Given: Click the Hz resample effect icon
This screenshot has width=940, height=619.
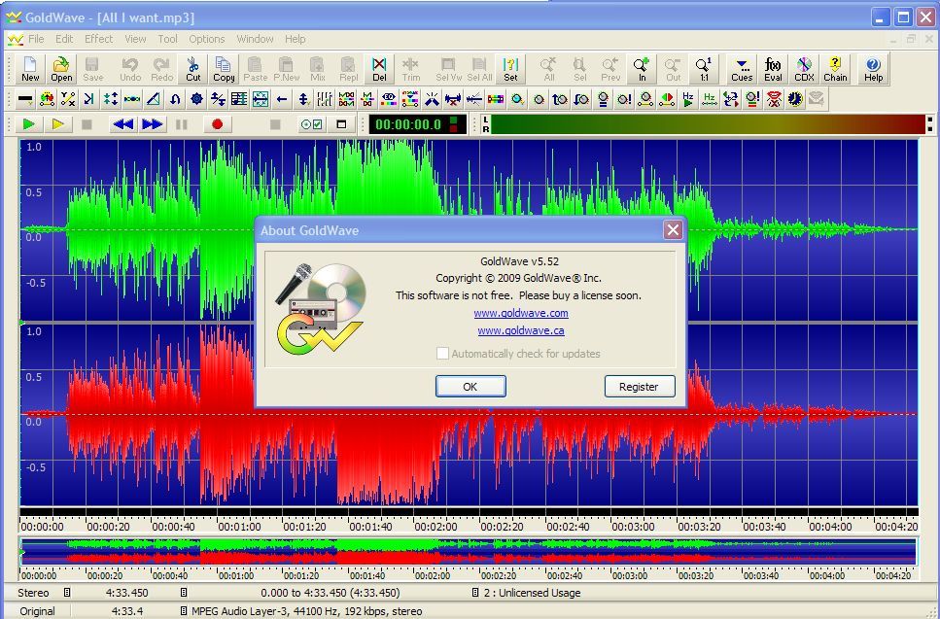Looking at the screenshot, I should [710, 99].
